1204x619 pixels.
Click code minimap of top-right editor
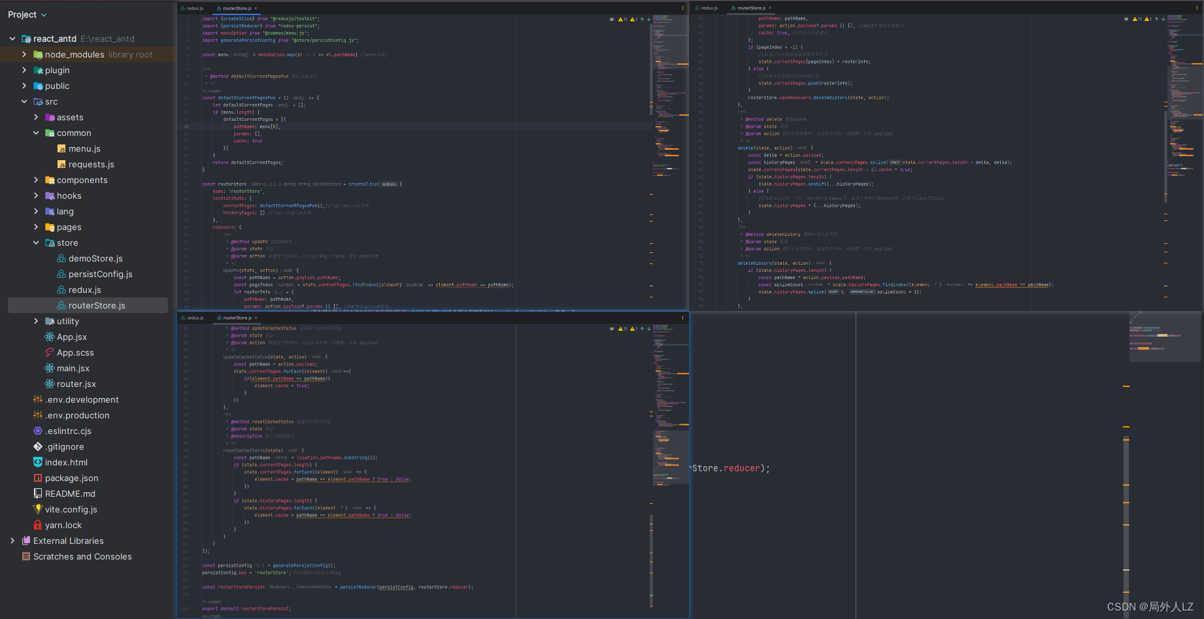[1184, 95]
